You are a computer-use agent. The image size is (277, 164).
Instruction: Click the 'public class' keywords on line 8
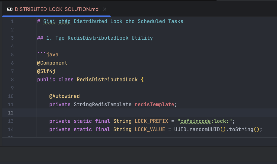[55, 80]
